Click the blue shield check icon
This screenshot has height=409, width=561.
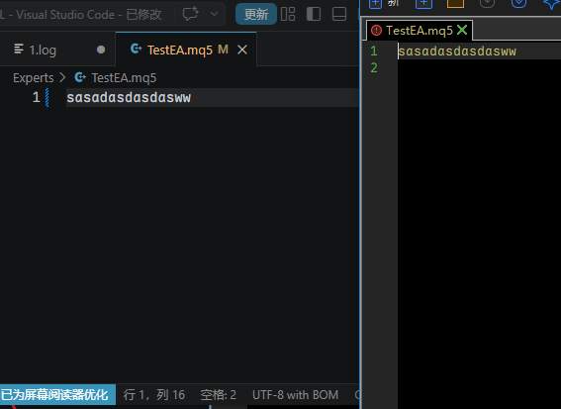coord(518,3)
